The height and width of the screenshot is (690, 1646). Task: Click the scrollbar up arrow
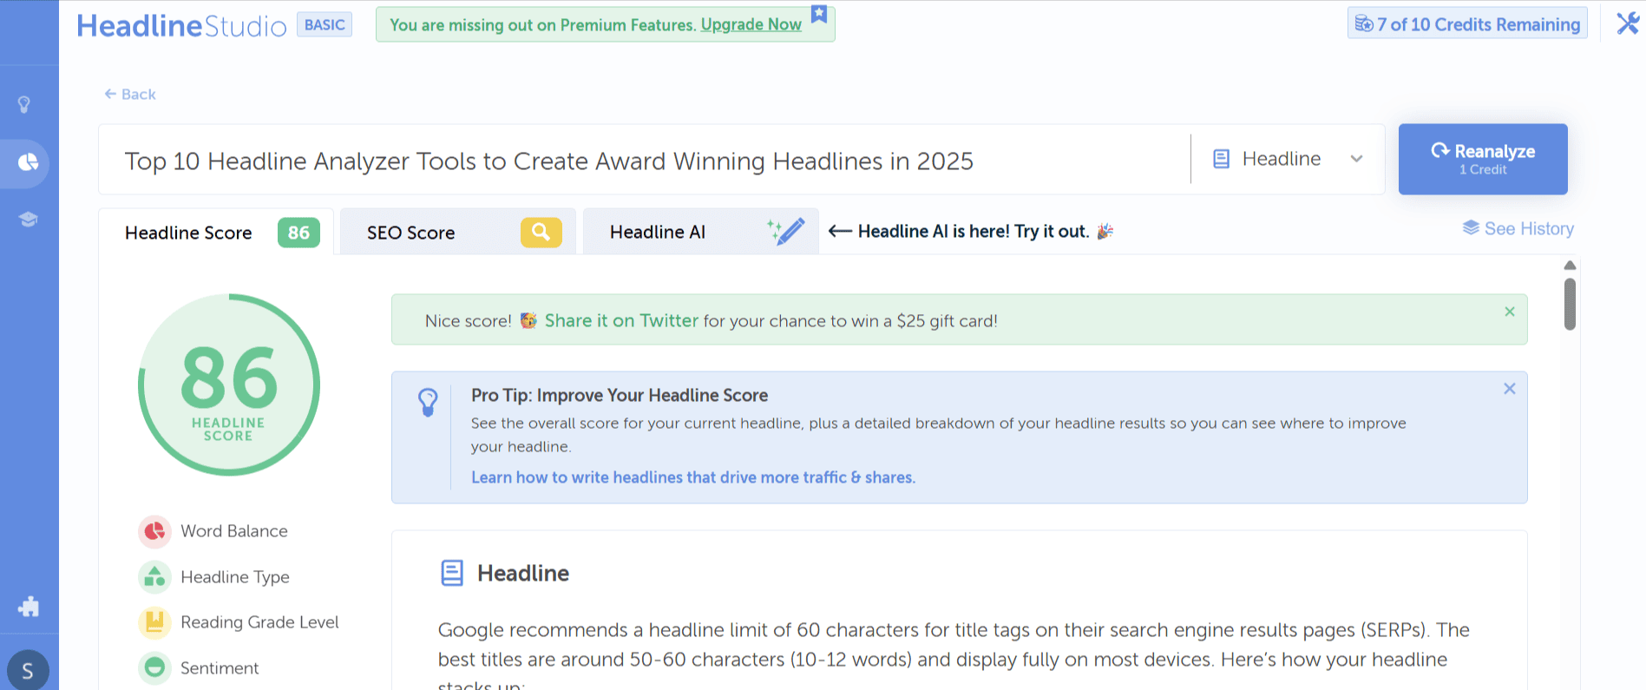pyautogui.click(x=1570, y=265)
